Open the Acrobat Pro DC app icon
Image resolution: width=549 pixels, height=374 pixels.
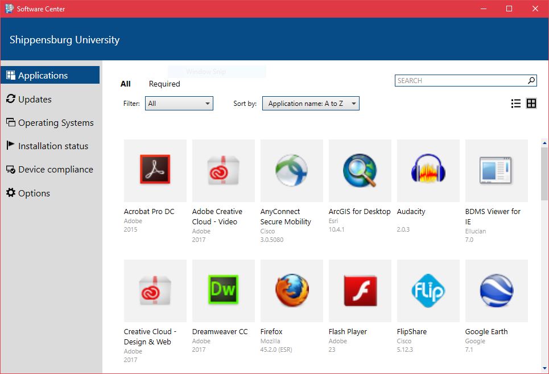tap(155, 171)
